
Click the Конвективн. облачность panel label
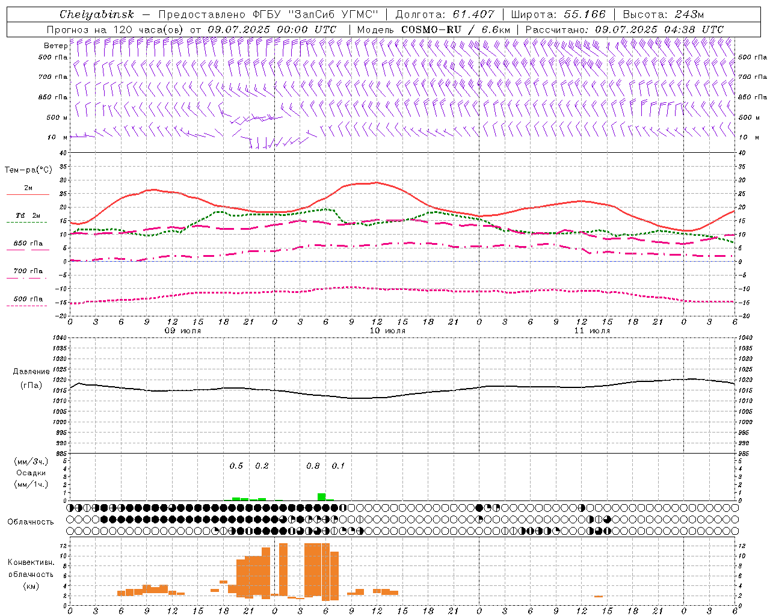point(31,568)
